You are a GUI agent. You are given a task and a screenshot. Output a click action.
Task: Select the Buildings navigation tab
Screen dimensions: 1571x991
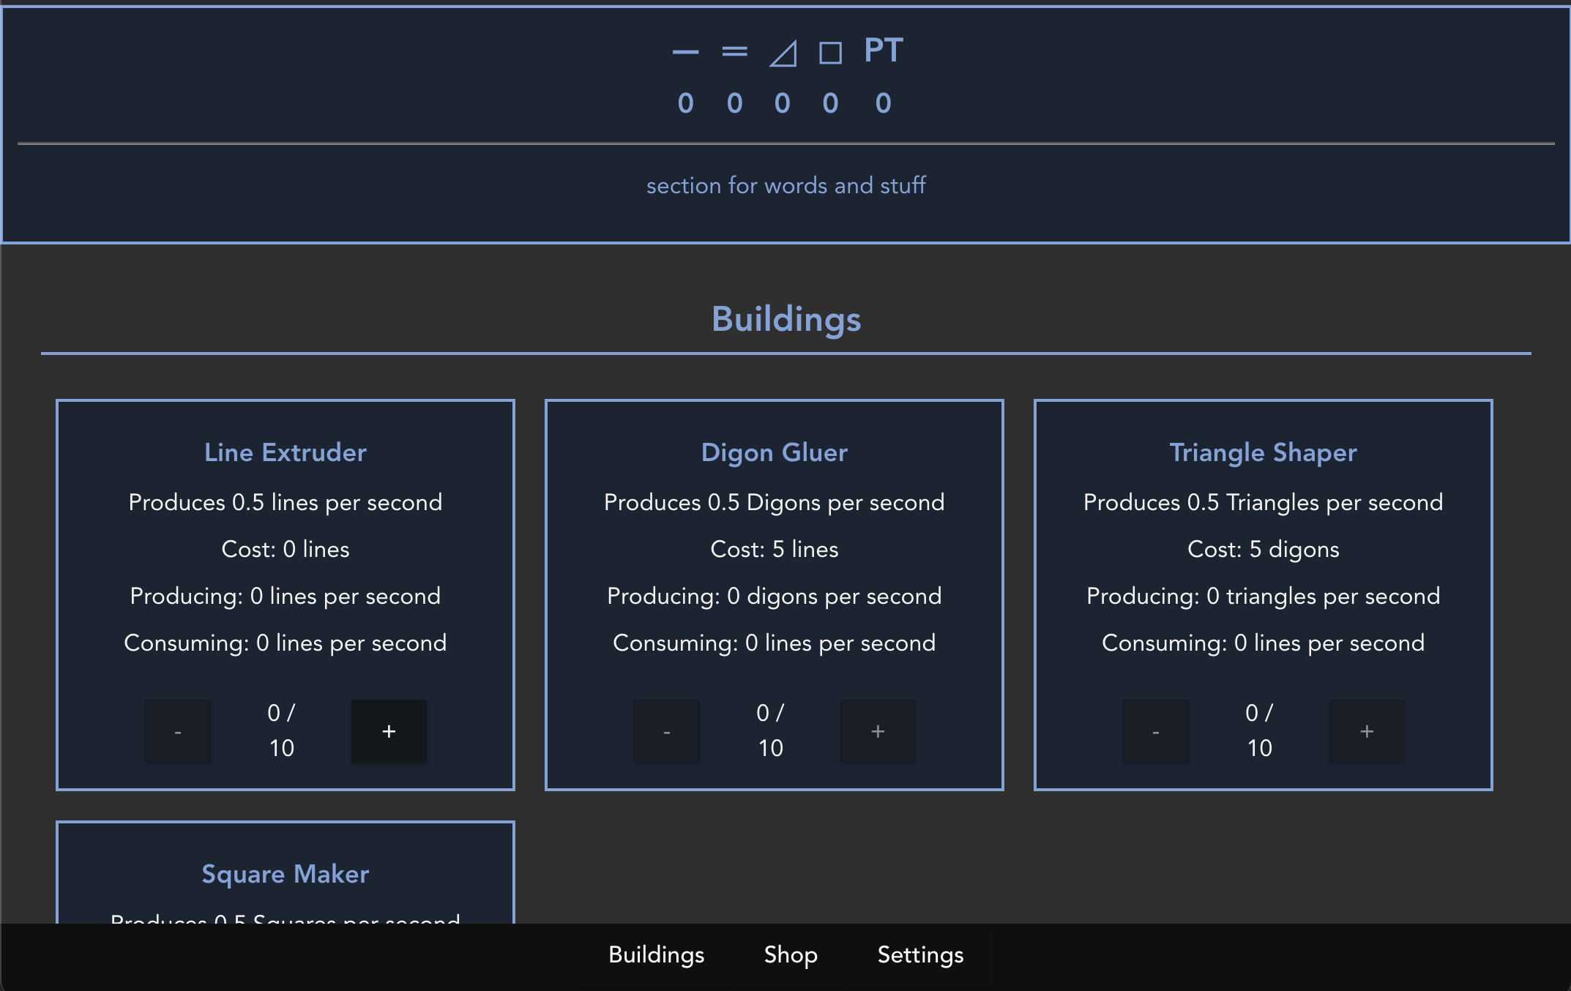point(656,955)
